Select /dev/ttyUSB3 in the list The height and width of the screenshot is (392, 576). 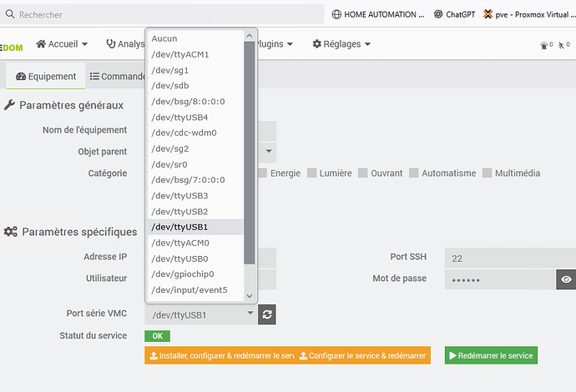(x=195, y=196)
